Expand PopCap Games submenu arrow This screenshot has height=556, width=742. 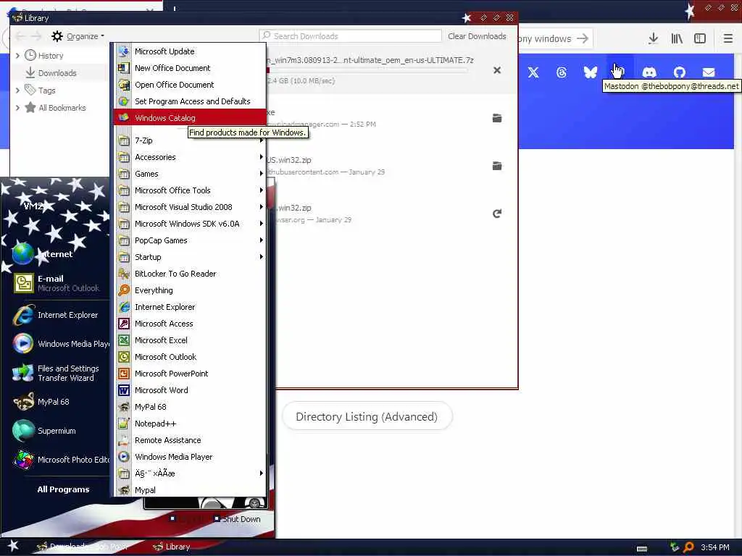[x=261, y=240]
